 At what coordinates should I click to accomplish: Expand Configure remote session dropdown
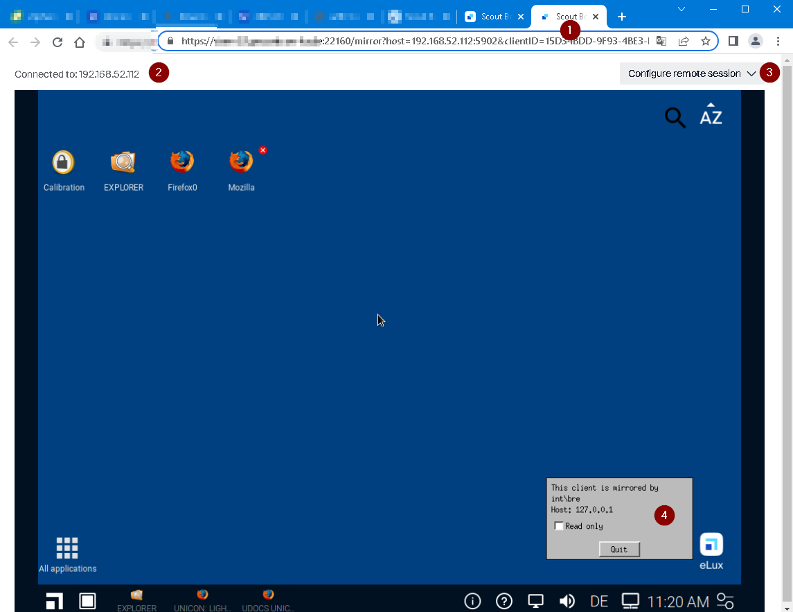[691, 73]
